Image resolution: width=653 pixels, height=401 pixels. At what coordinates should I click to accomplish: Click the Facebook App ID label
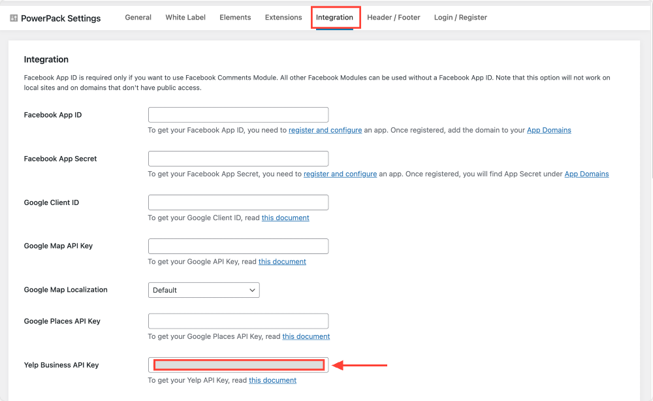[x=53, y=115]
